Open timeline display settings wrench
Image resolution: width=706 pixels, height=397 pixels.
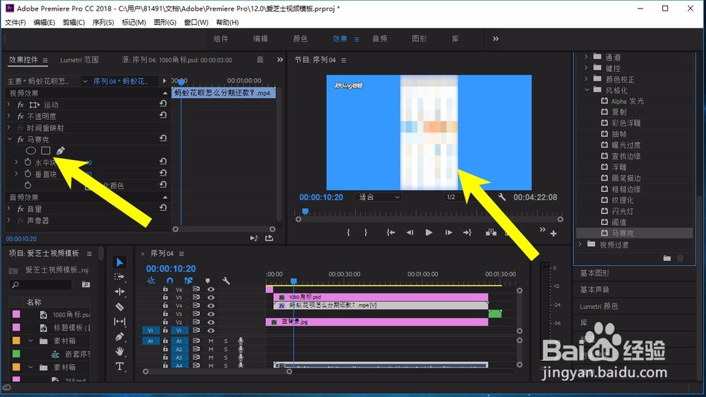226,281
